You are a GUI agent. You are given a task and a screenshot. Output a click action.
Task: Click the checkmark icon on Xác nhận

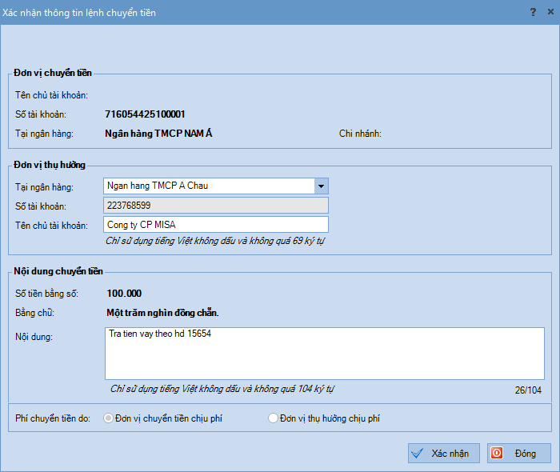click(417, 454)
